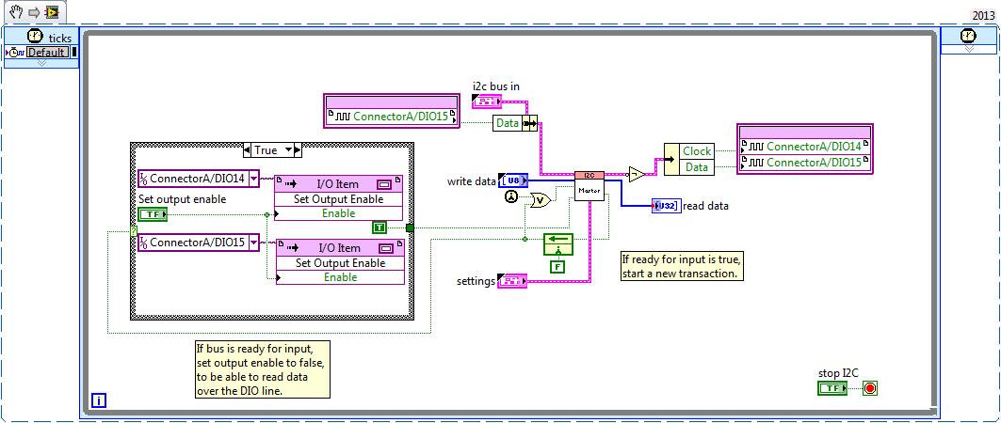This screenshot has height=423, width=1001.
Task: Click the small clock constant near OR gate
Action: tap(511, 198)
